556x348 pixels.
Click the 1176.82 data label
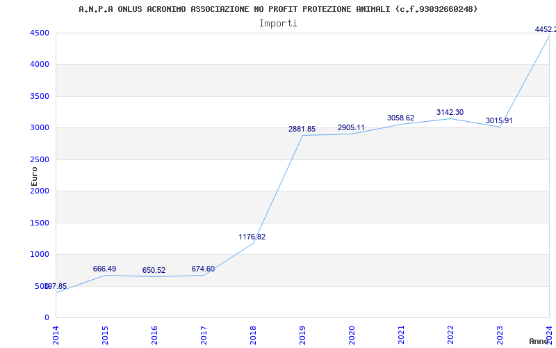(252, 237)
